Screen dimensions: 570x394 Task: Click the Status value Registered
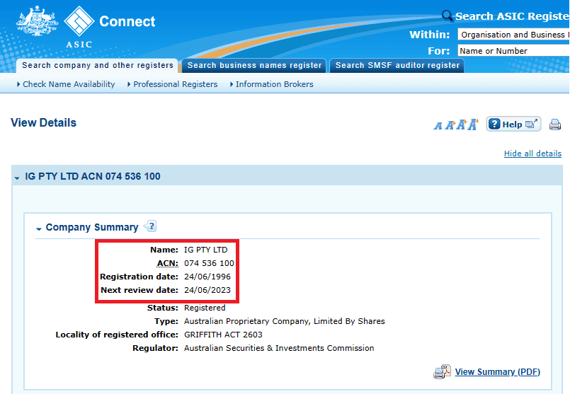click(205, 308)
